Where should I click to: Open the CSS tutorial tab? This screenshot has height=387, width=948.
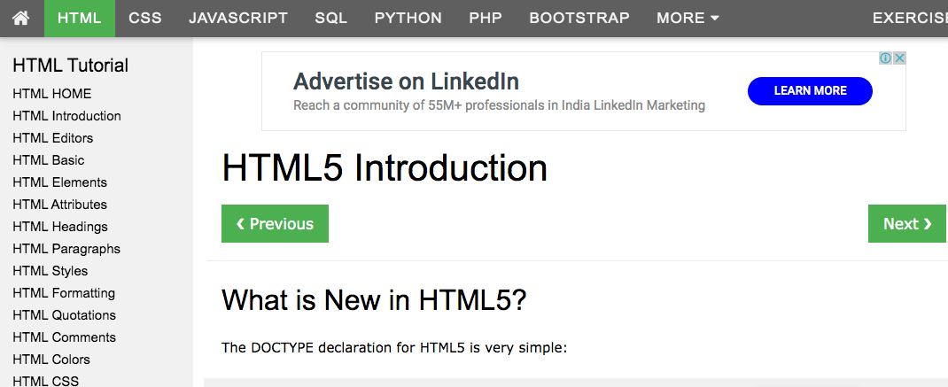coord(145,18)
